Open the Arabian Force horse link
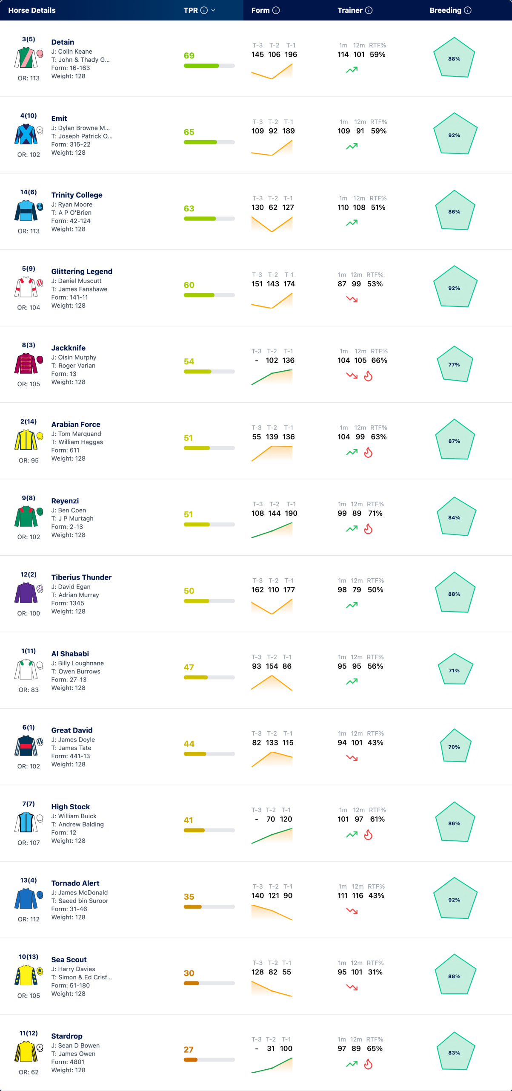512x1091 pixels. pyautogui.click(x=76, y=424)
